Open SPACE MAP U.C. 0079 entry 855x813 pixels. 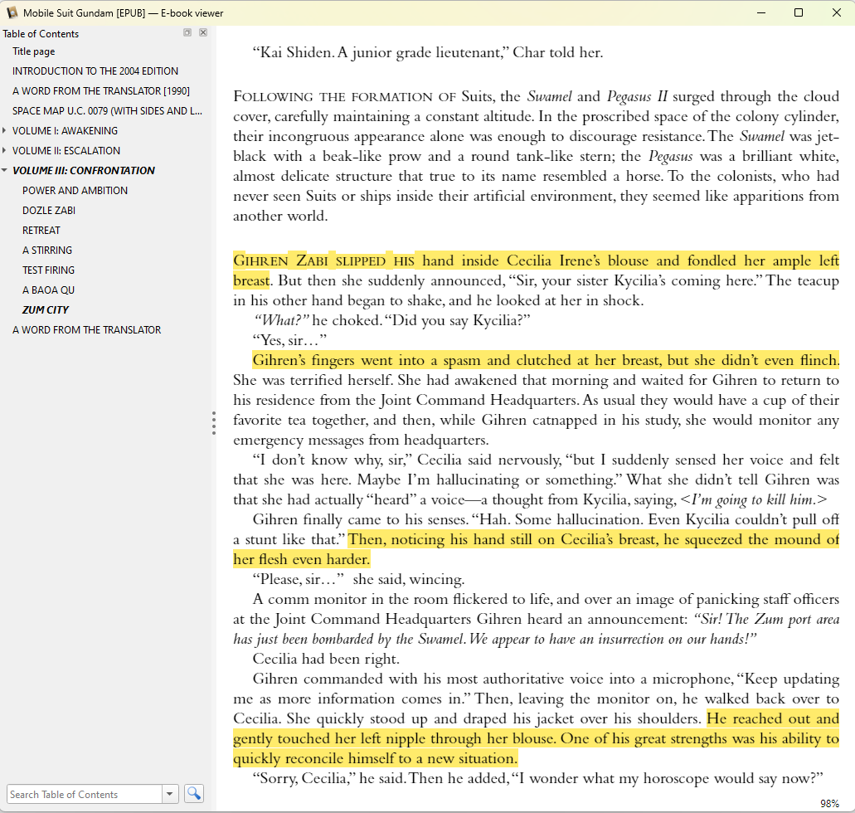[108, 111]
